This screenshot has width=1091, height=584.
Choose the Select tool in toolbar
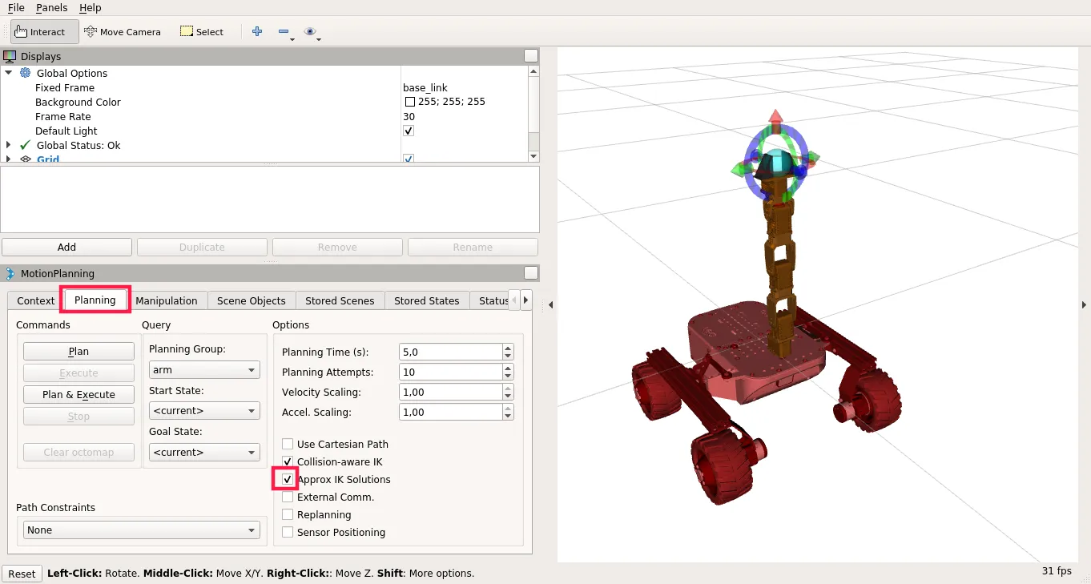(x=202, y=32)
